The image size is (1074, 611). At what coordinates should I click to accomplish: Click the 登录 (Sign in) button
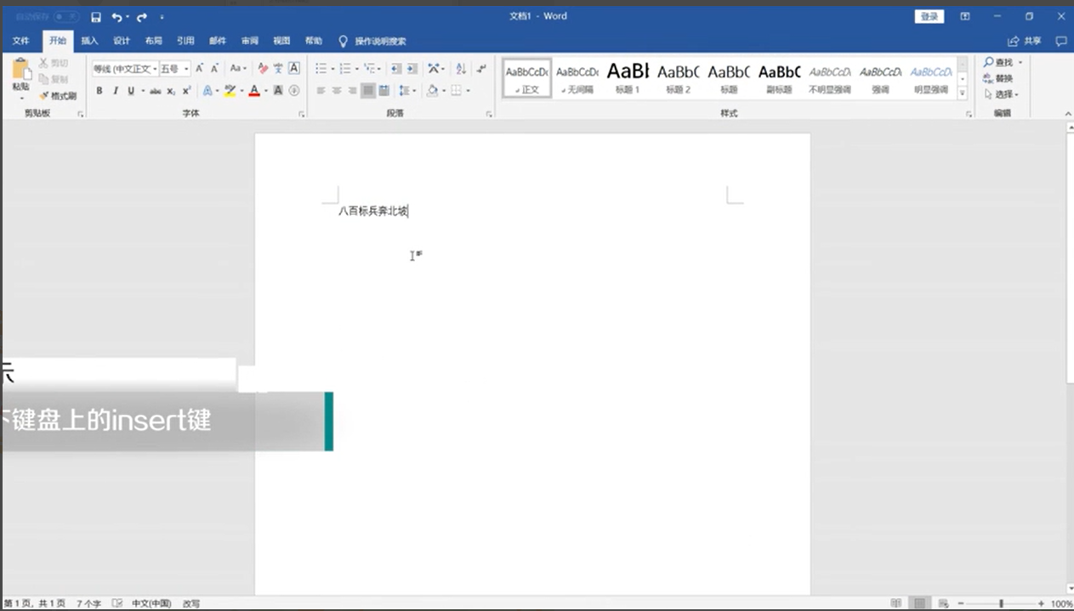[929, 16]
